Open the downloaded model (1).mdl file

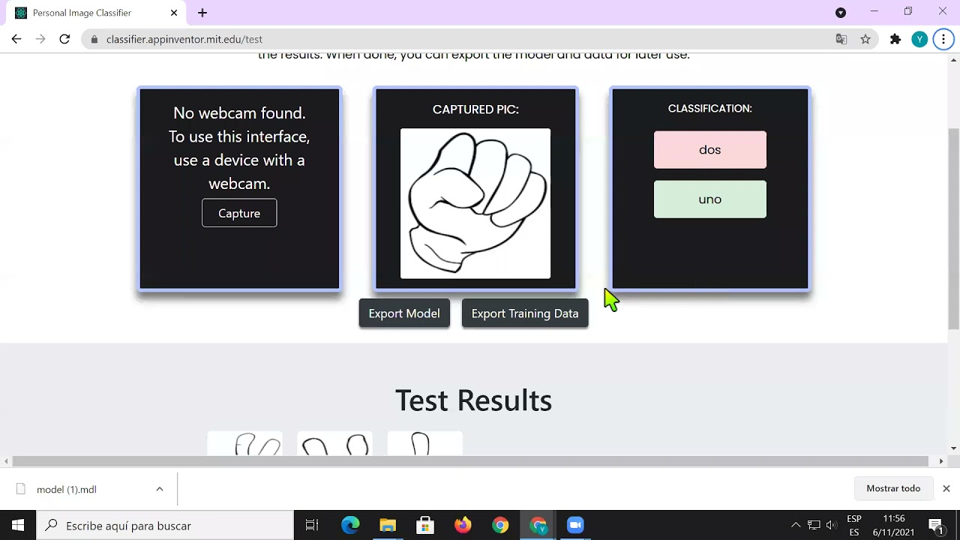[67, 489]
